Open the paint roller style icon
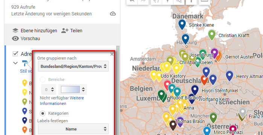The width and height of the screenshot is (263, 135). (x=25, y=63)
